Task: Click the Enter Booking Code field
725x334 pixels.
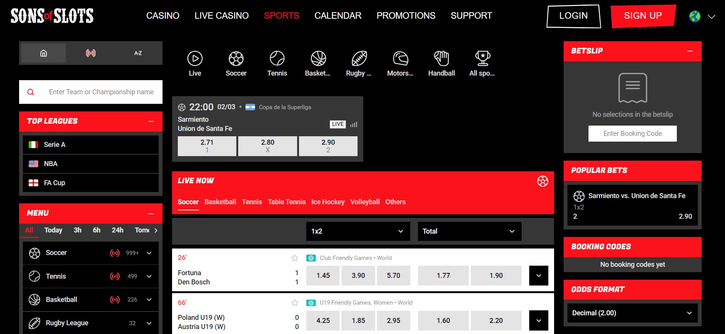Action: point(632,134)
